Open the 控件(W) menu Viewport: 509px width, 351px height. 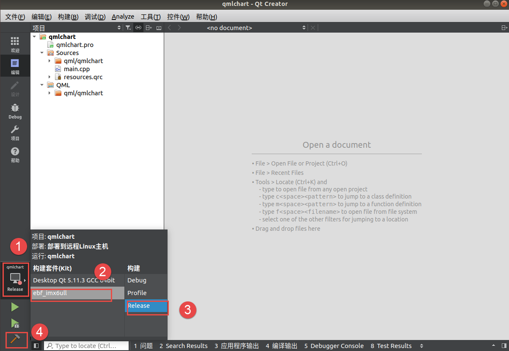pyautogui.click(x=178, y=17)
